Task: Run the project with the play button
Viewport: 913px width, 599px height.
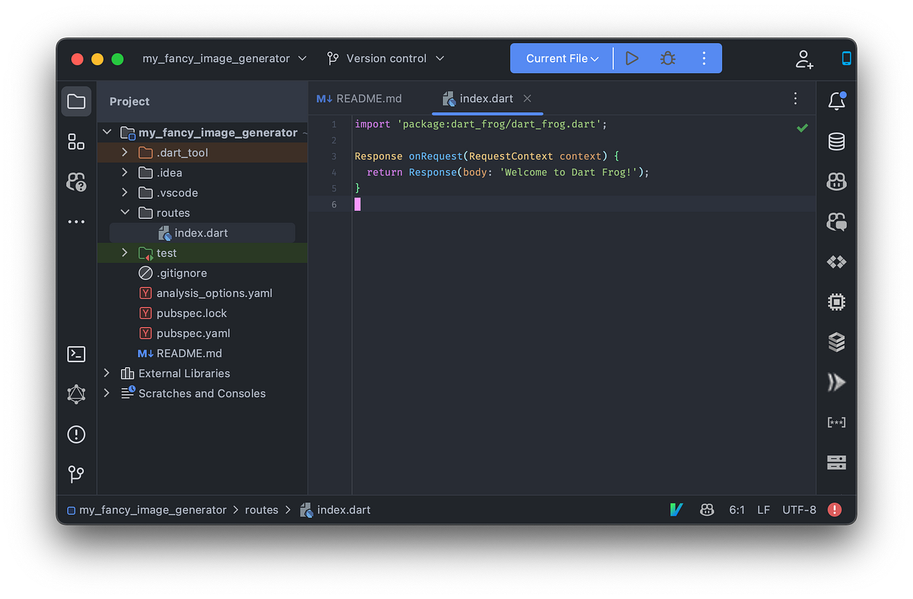Action: click(x=631, y=58)
